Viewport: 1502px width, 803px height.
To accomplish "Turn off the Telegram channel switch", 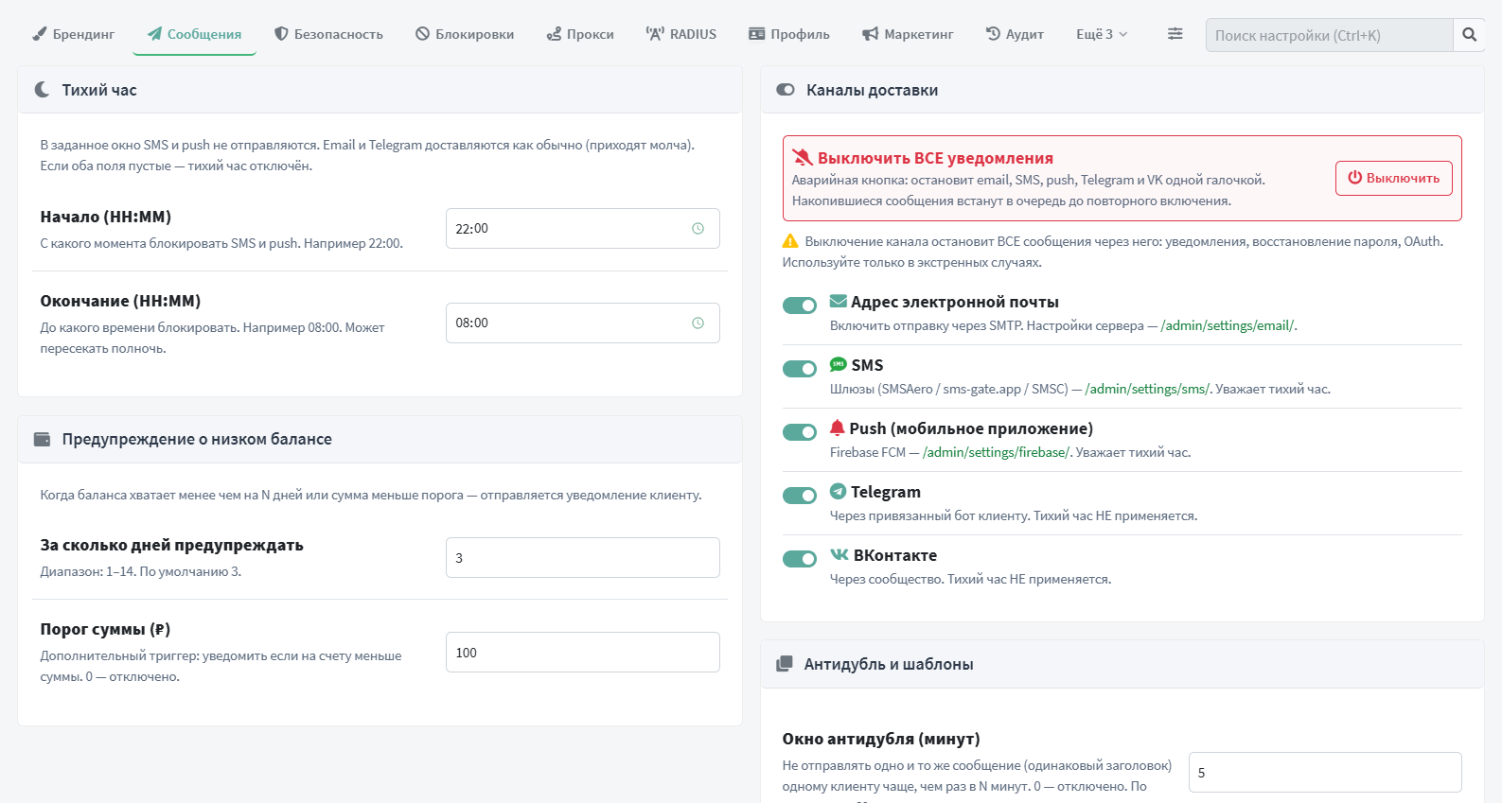I will [x=800, y=496].
